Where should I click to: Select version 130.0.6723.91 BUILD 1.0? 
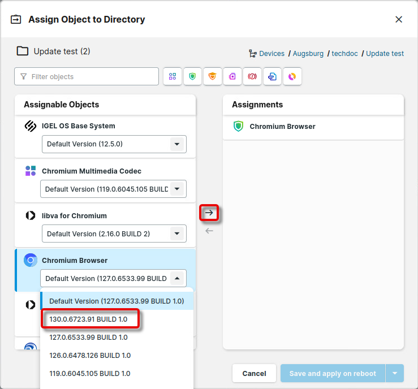pyautogui.click(x=89, y=319)
